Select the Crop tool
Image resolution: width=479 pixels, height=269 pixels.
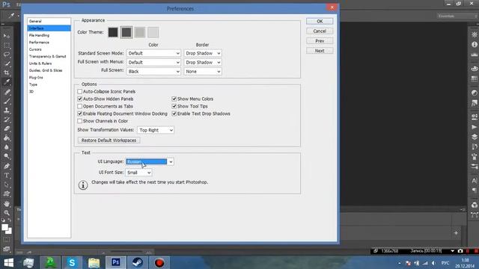coord(7,72)
